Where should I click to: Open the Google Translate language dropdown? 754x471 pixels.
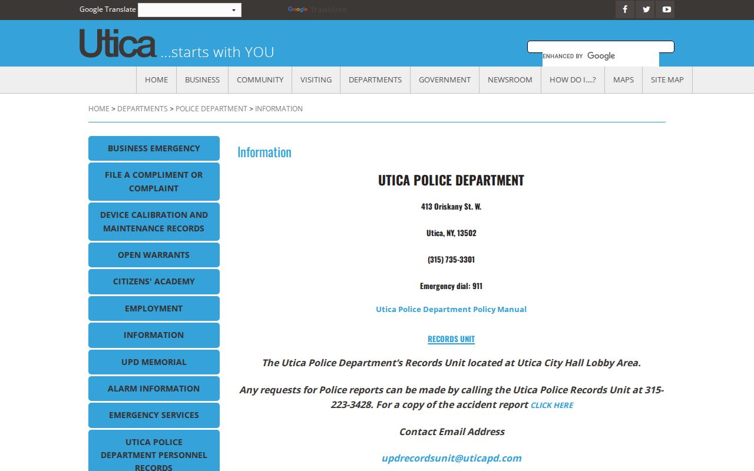189,10
